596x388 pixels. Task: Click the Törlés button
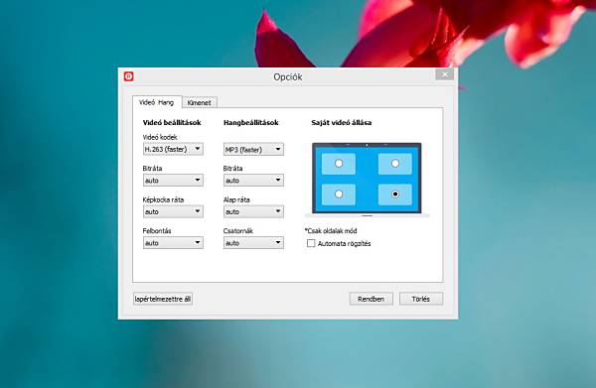tap(421, 299)
